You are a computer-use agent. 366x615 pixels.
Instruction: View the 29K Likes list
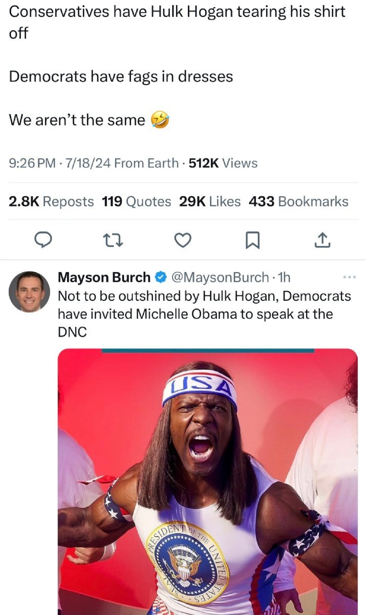(x=210, y=201)
